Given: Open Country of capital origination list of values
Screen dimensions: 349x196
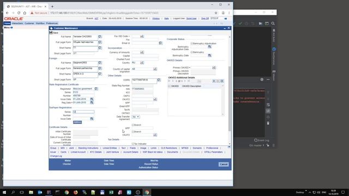Looking at the screenshot, I should point(155,69).
